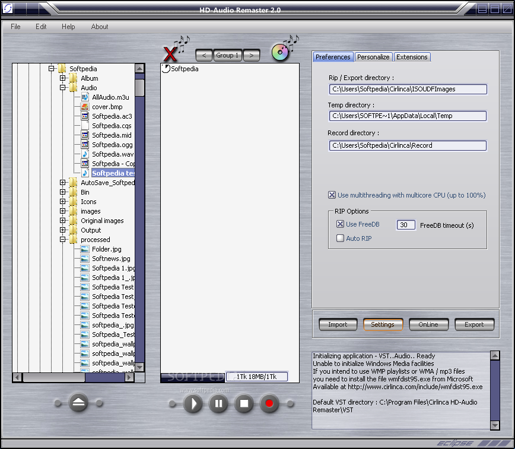Click the FreeDB timeout value field

click(x=406, y=225)
